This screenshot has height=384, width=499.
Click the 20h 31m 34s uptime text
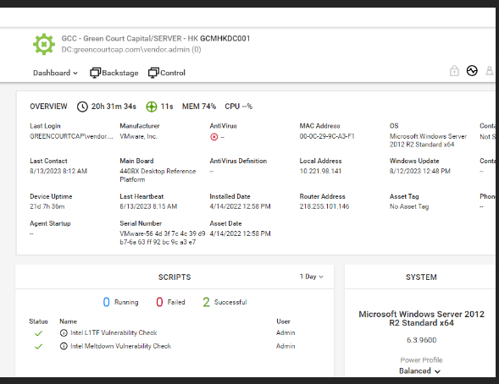click(114, 107)
